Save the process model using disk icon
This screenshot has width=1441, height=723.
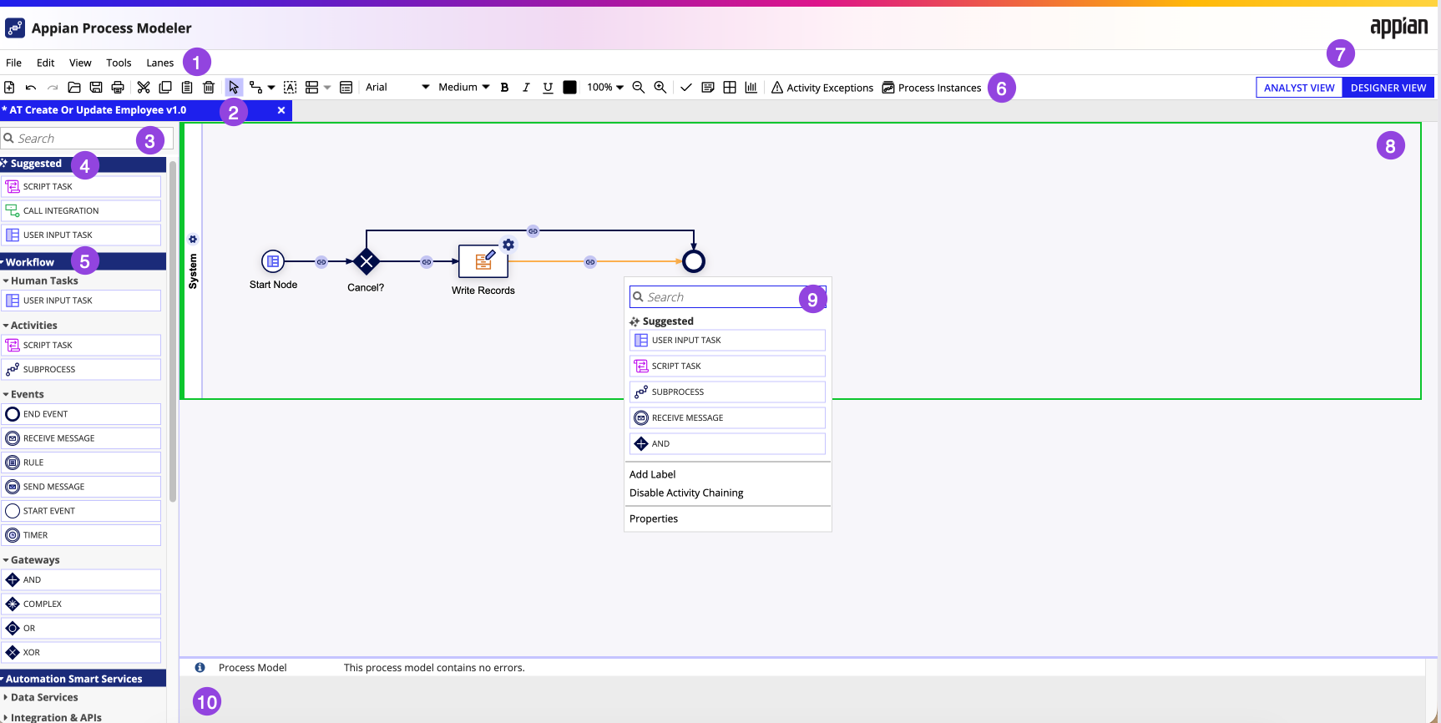(x=96, y=87)
